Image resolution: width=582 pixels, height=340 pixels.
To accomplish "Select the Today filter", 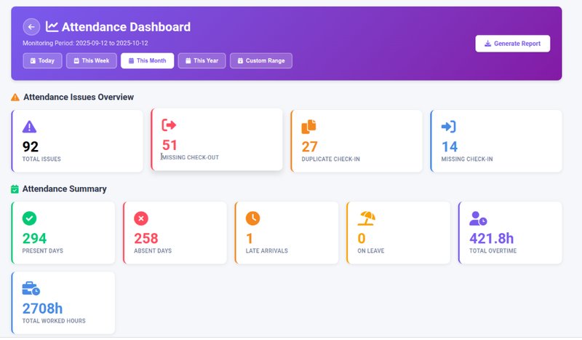I will tap(42, 60).
